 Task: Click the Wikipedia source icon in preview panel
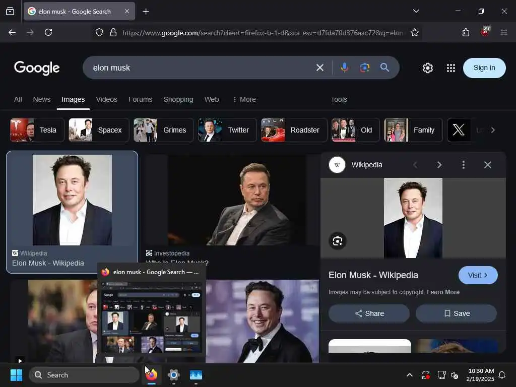(x=337, y=165)
